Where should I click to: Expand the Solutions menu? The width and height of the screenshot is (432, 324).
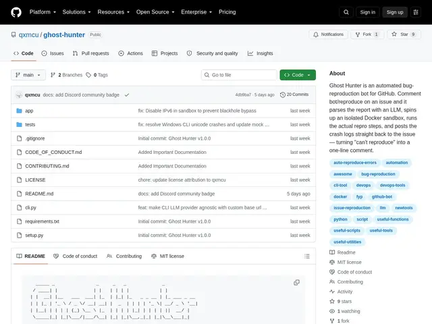tap(76, 12)
